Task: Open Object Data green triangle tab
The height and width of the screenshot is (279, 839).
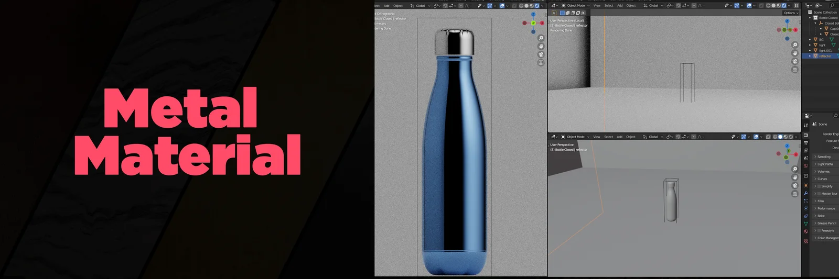Action: coord(806,224)
